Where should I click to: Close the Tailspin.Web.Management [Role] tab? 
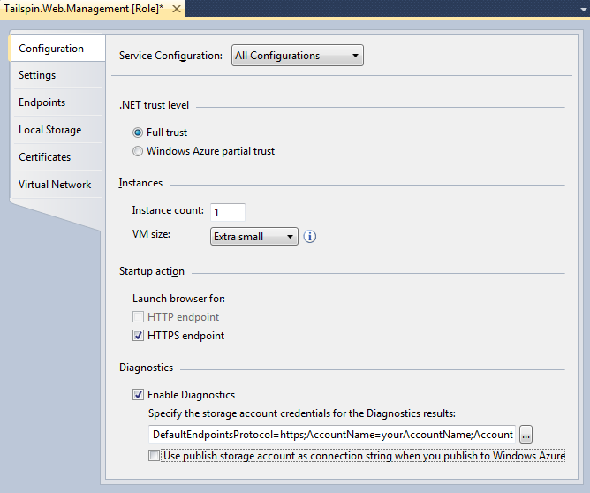click(177, 9)
